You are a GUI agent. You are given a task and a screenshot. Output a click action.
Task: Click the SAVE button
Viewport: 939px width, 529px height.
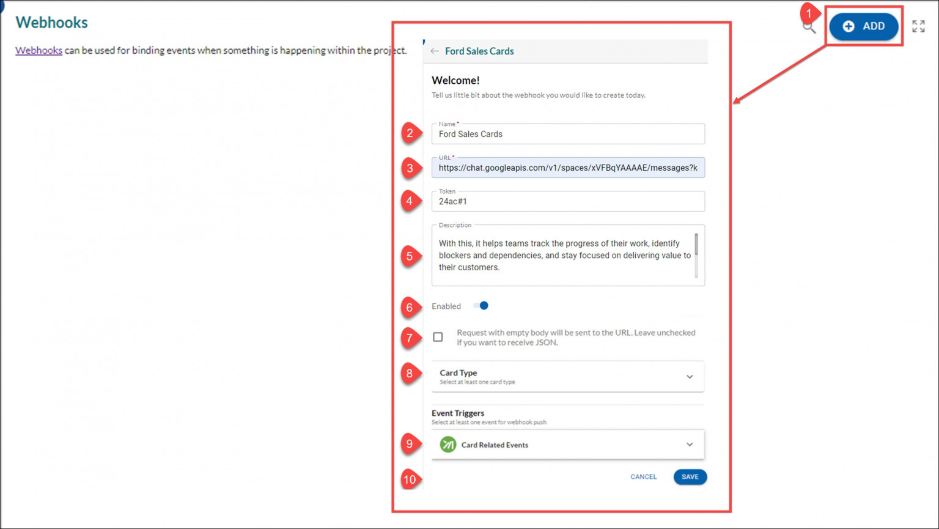(690, 477)
